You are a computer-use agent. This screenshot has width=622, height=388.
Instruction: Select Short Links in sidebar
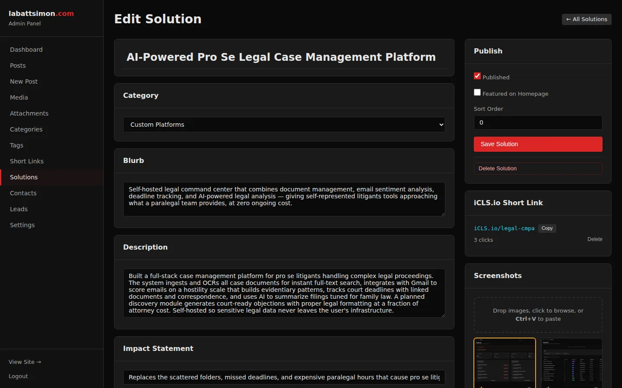click(x=27, y=161)
